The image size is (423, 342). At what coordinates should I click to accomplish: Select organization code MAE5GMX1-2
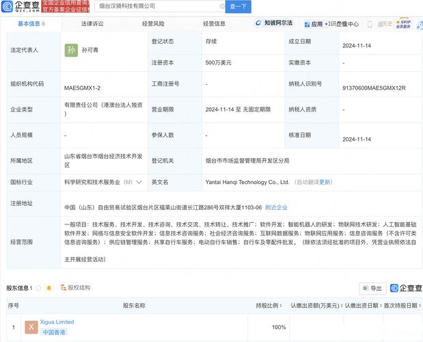[x=82, y=88]
